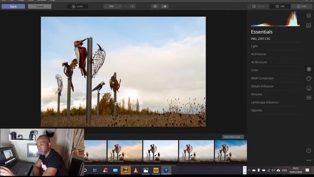This screenshot has width=314, height=177.
Task: Click the volume speaker tray icon
Action: (273, 171)
